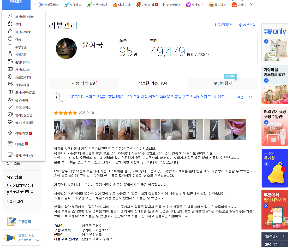
Task: Click 삭제 to delete the review
Action: click(251, 97)
